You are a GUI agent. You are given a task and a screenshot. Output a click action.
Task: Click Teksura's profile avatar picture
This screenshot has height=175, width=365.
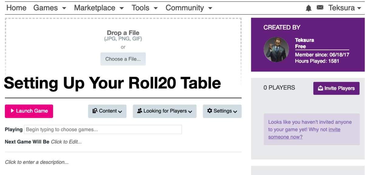[276, 50]
